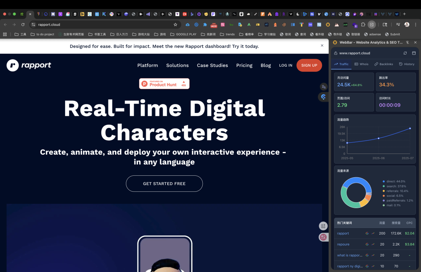This screenshot has width=421, height=272.
Task: Click the visit duration value 00:00:09
Action: (389, 105)
